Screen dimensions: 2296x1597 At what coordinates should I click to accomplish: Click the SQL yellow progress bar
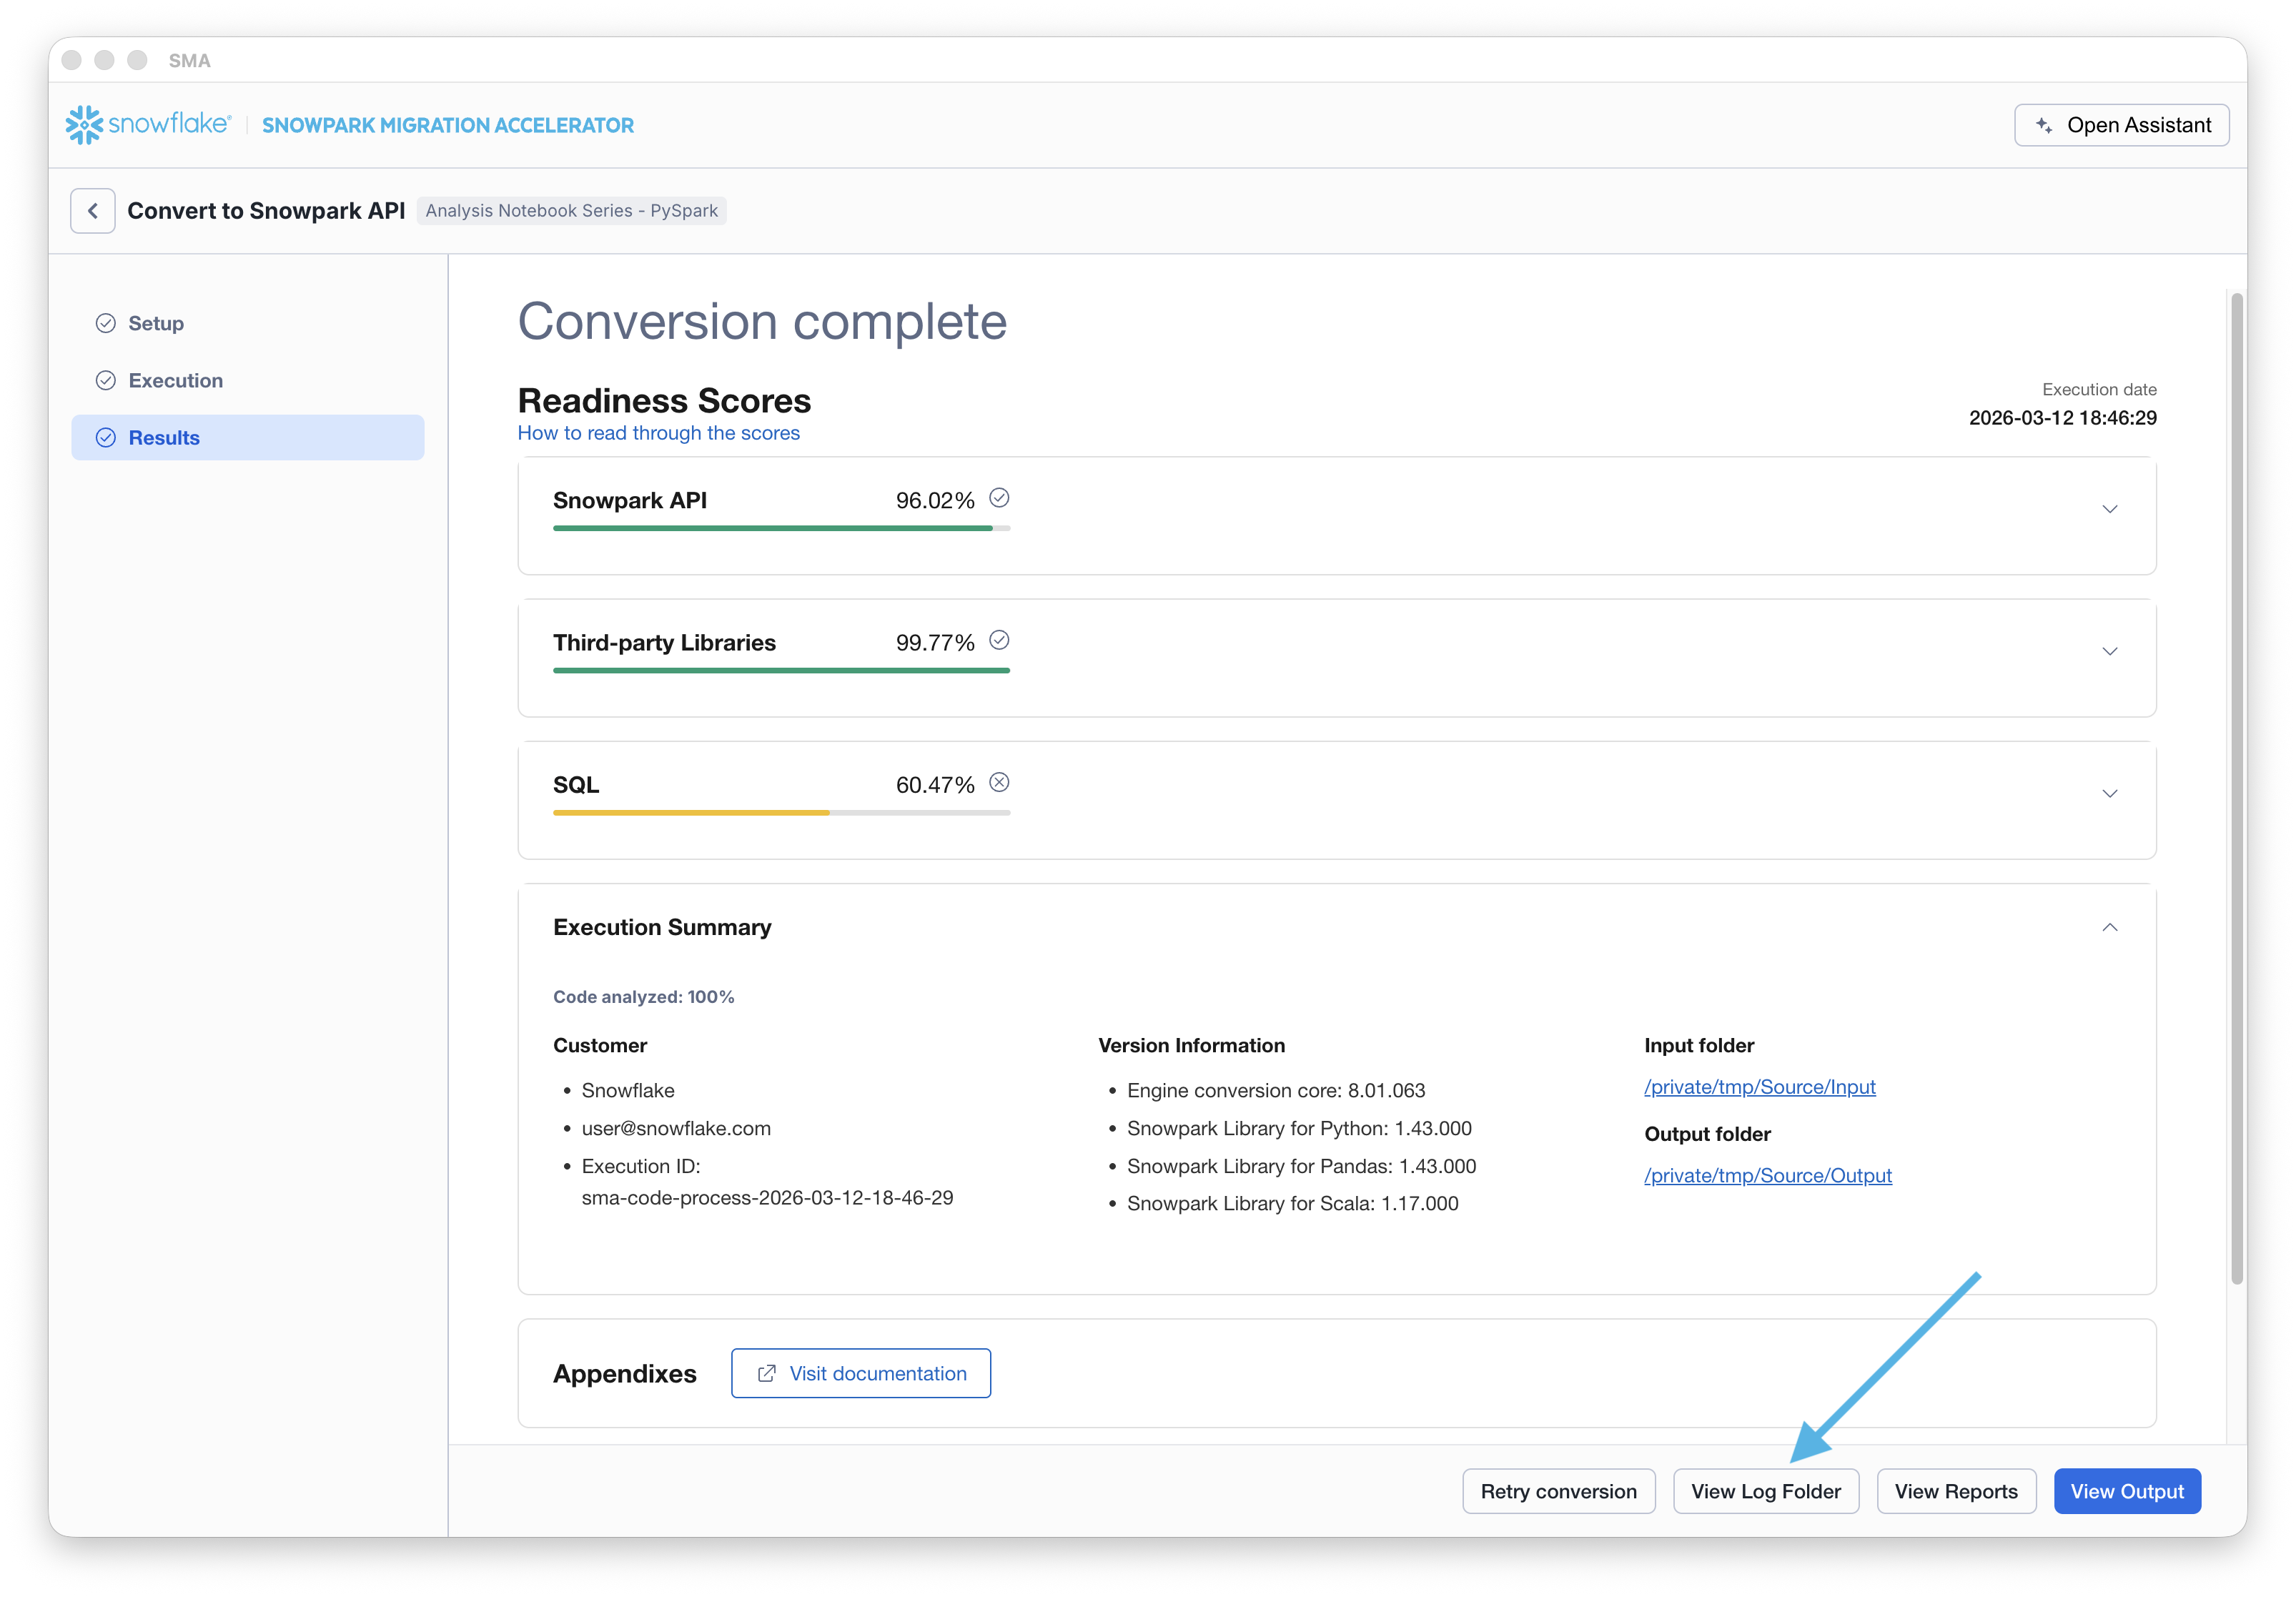point(691,813)
